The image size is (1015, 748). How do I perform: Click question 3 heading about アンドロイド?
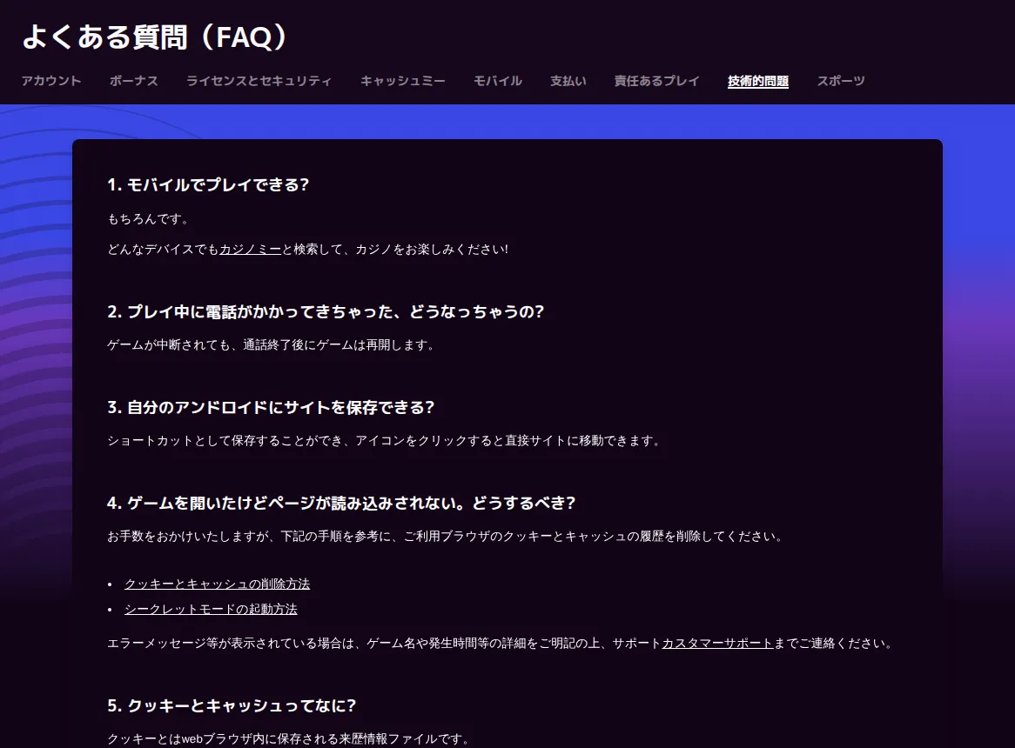click(271, 407)
